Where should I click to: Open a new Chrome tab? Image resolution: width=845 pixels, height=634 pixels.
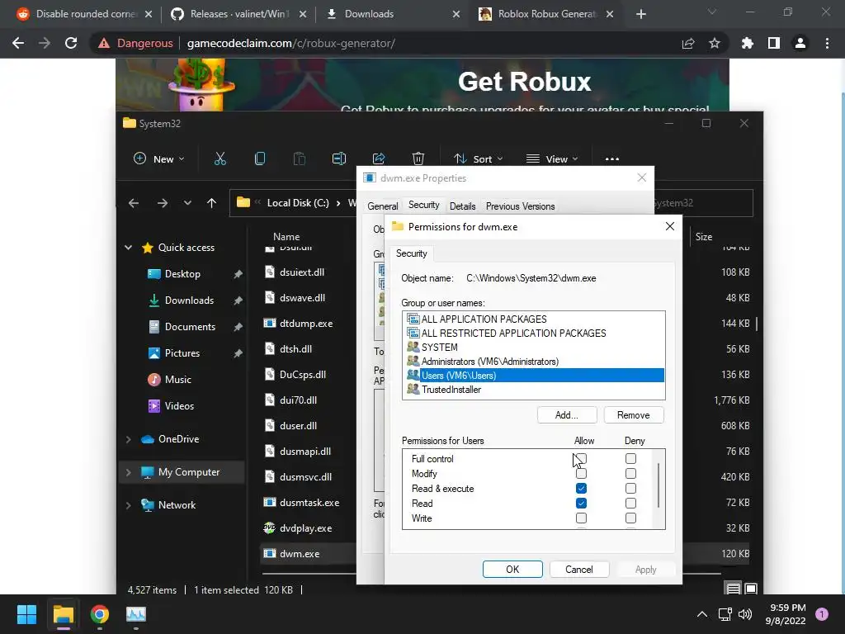pos(640,14)
